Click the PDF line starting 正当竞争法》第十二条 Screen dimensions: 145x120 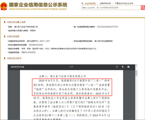(x=72, y=116)
